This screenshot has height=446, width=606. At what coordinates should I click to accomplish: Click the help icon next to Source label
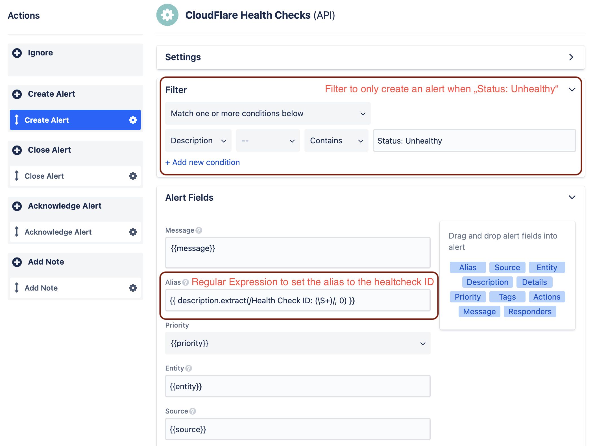[x=193, y=411]
